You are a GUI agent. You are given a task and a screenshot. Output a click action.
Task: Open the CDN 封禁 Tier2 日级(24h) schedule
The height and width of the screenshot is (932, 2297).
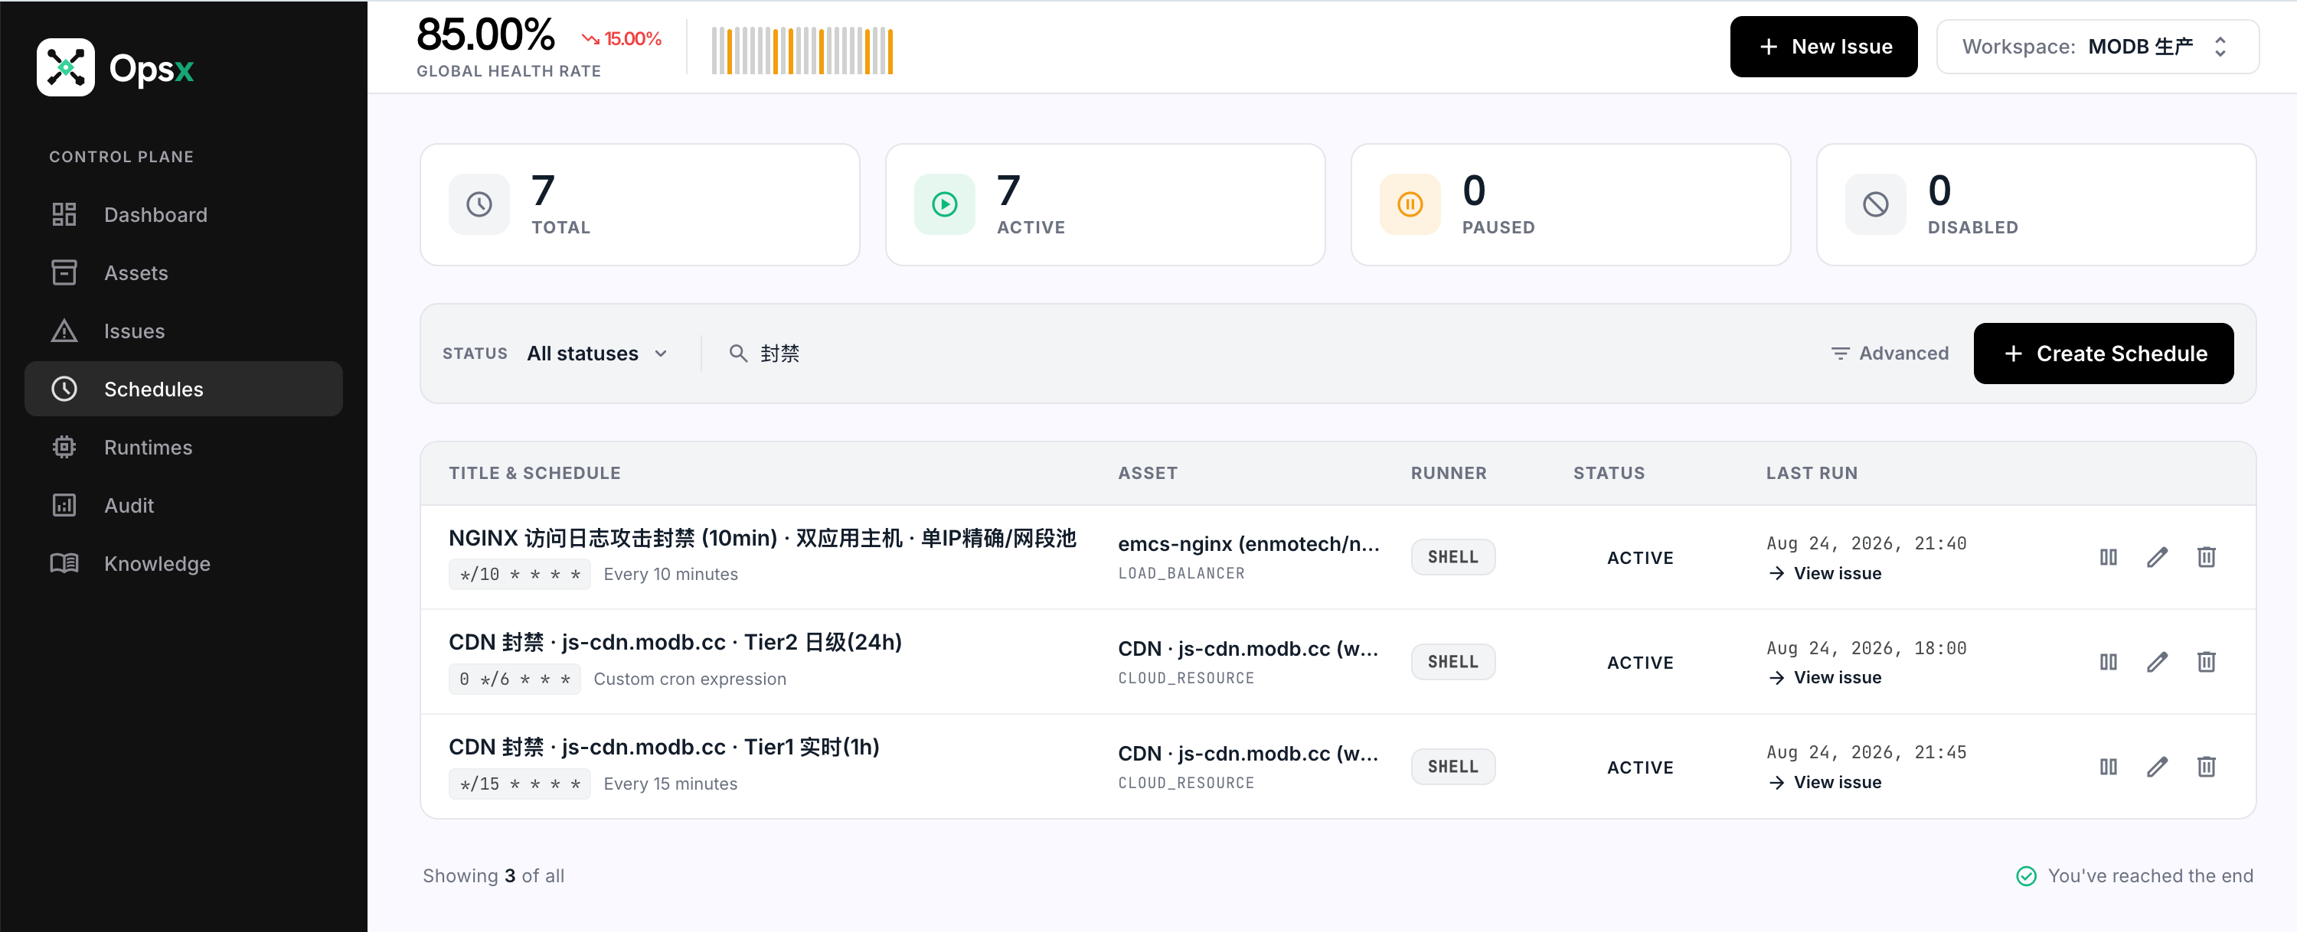(x=675, y=643)
